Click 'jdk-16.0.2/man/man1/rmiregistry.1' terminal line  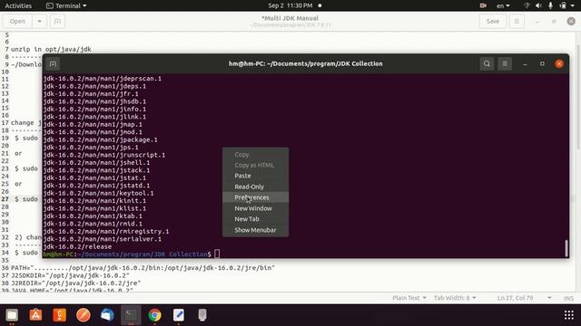coord(106,232)
